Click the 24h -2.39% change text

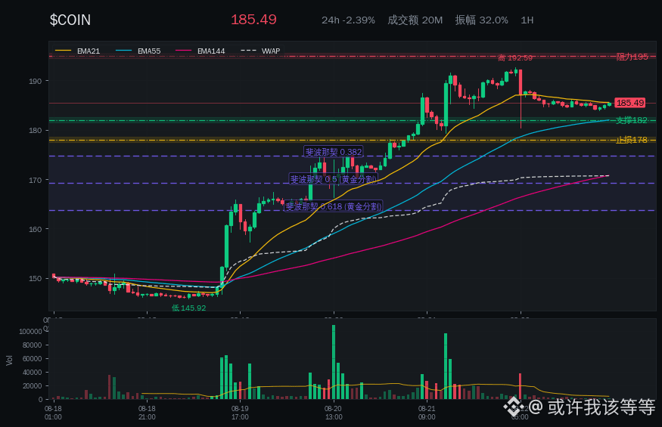(x=348, y=20)
